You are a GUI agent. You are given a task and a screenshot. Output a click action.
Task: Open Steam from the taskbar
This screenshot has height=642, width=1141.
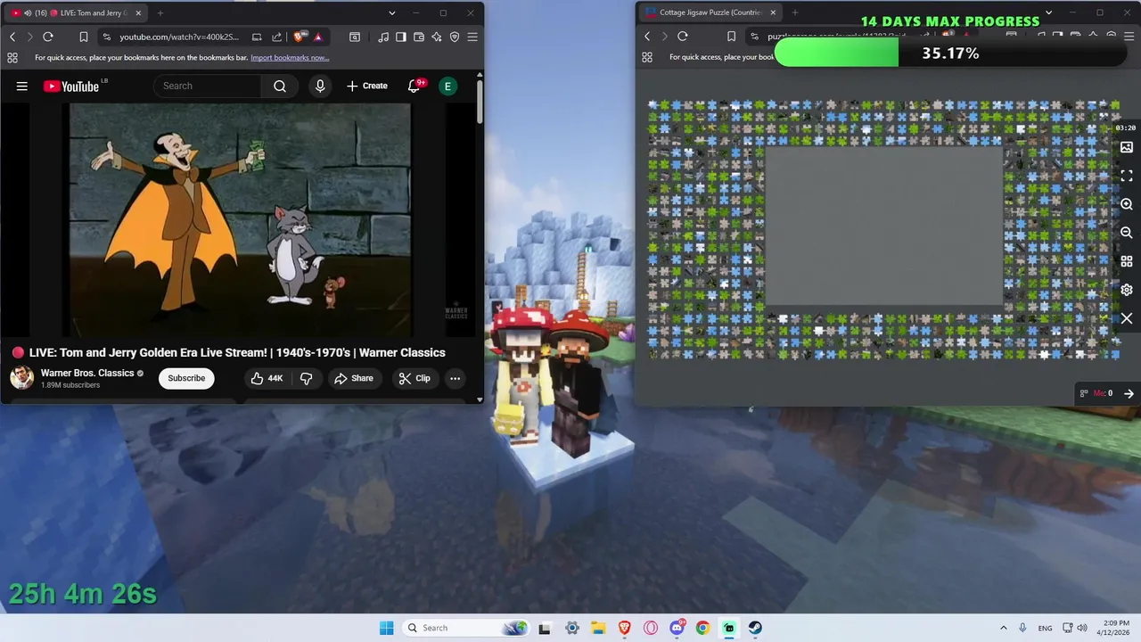[x=755, y=628]
